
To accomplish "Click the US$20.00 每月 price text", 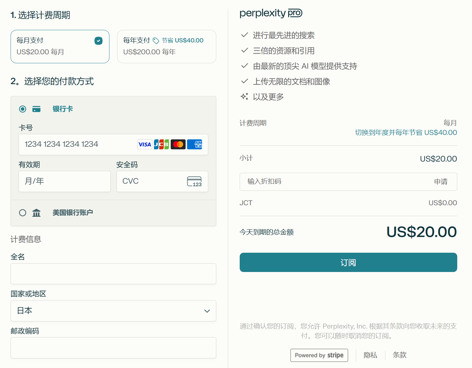I will (x=40, y=52).
